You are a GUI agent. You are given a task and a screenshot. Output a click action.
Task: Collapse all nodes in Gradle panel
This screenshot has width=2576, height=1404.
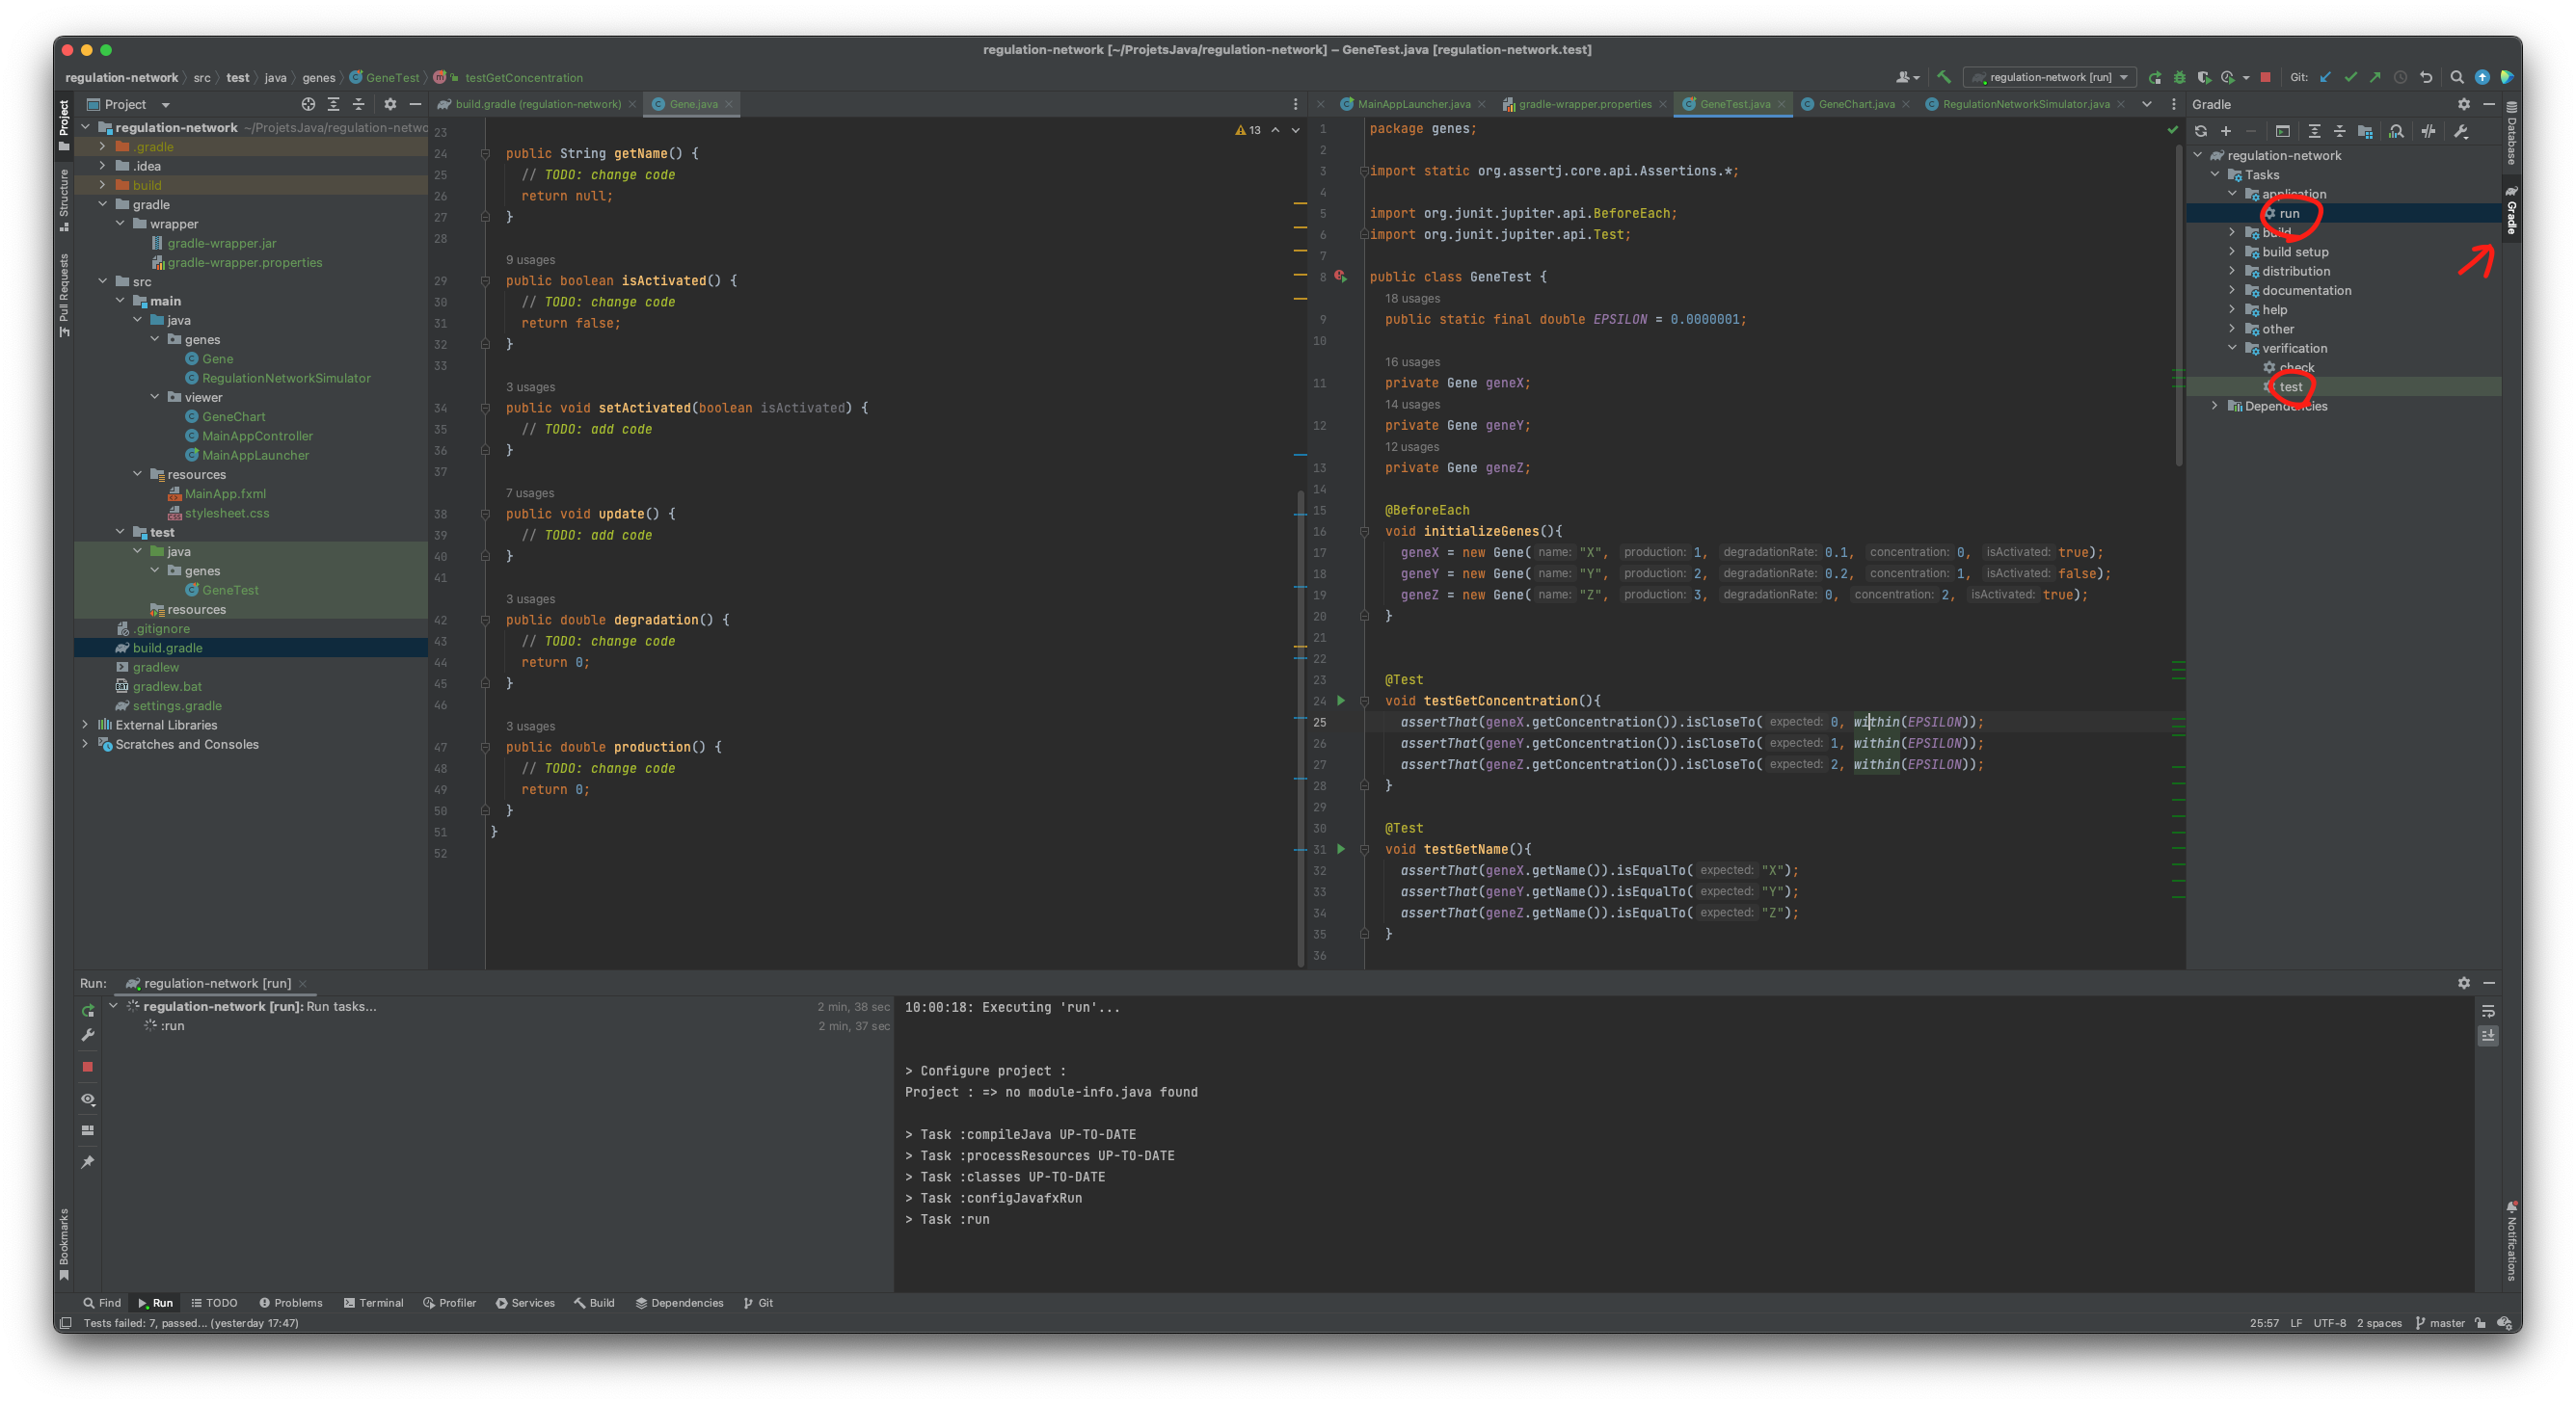[x=2339, y=131]
